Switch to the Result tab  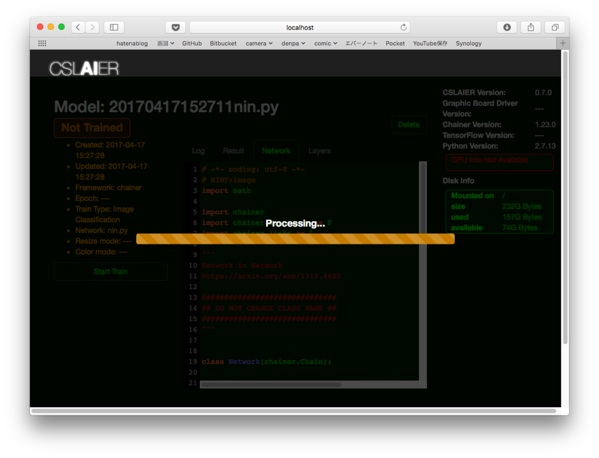[x=233, y=151]
